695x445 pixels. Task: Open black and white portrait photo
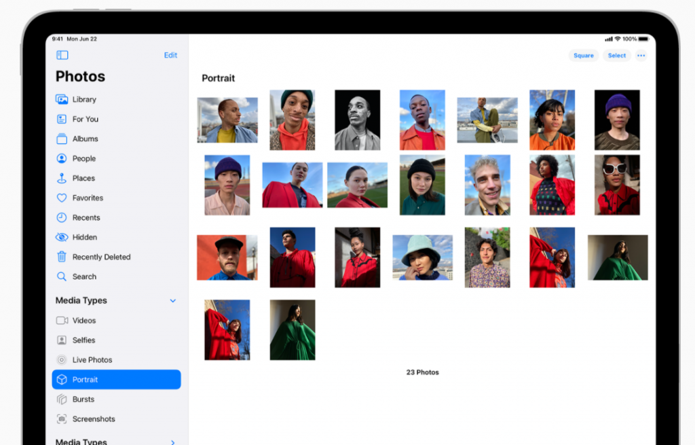coord(357,120)
